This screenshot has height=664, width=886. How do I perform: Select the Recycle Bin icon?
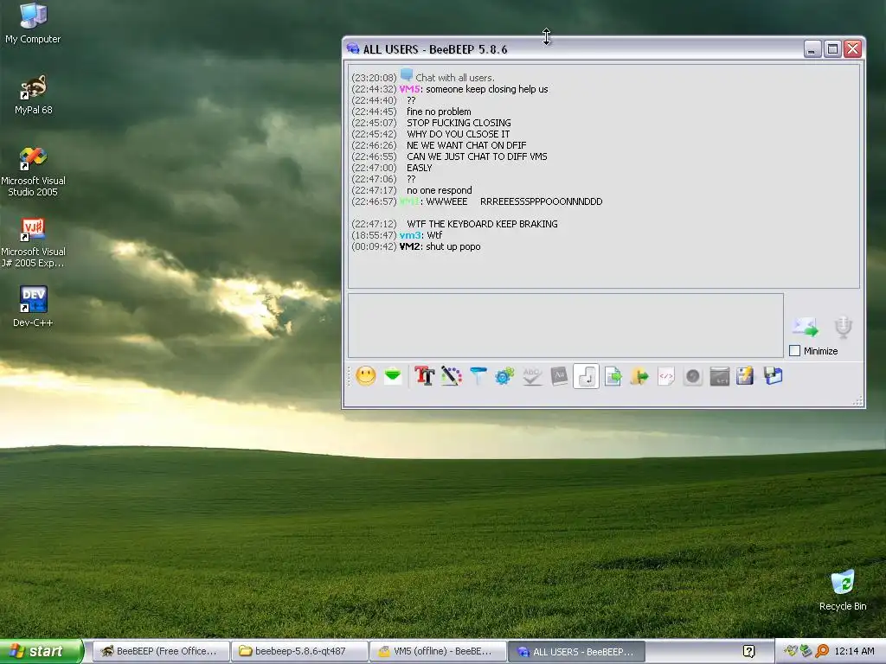843,590
